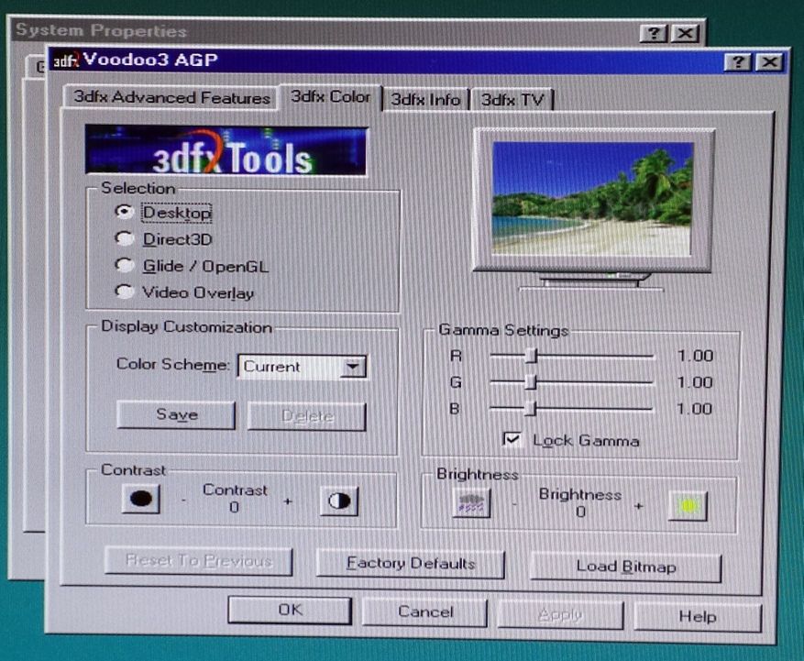
Task: Close the Voodoo3 AGP dialog
Action: point(770,62)
